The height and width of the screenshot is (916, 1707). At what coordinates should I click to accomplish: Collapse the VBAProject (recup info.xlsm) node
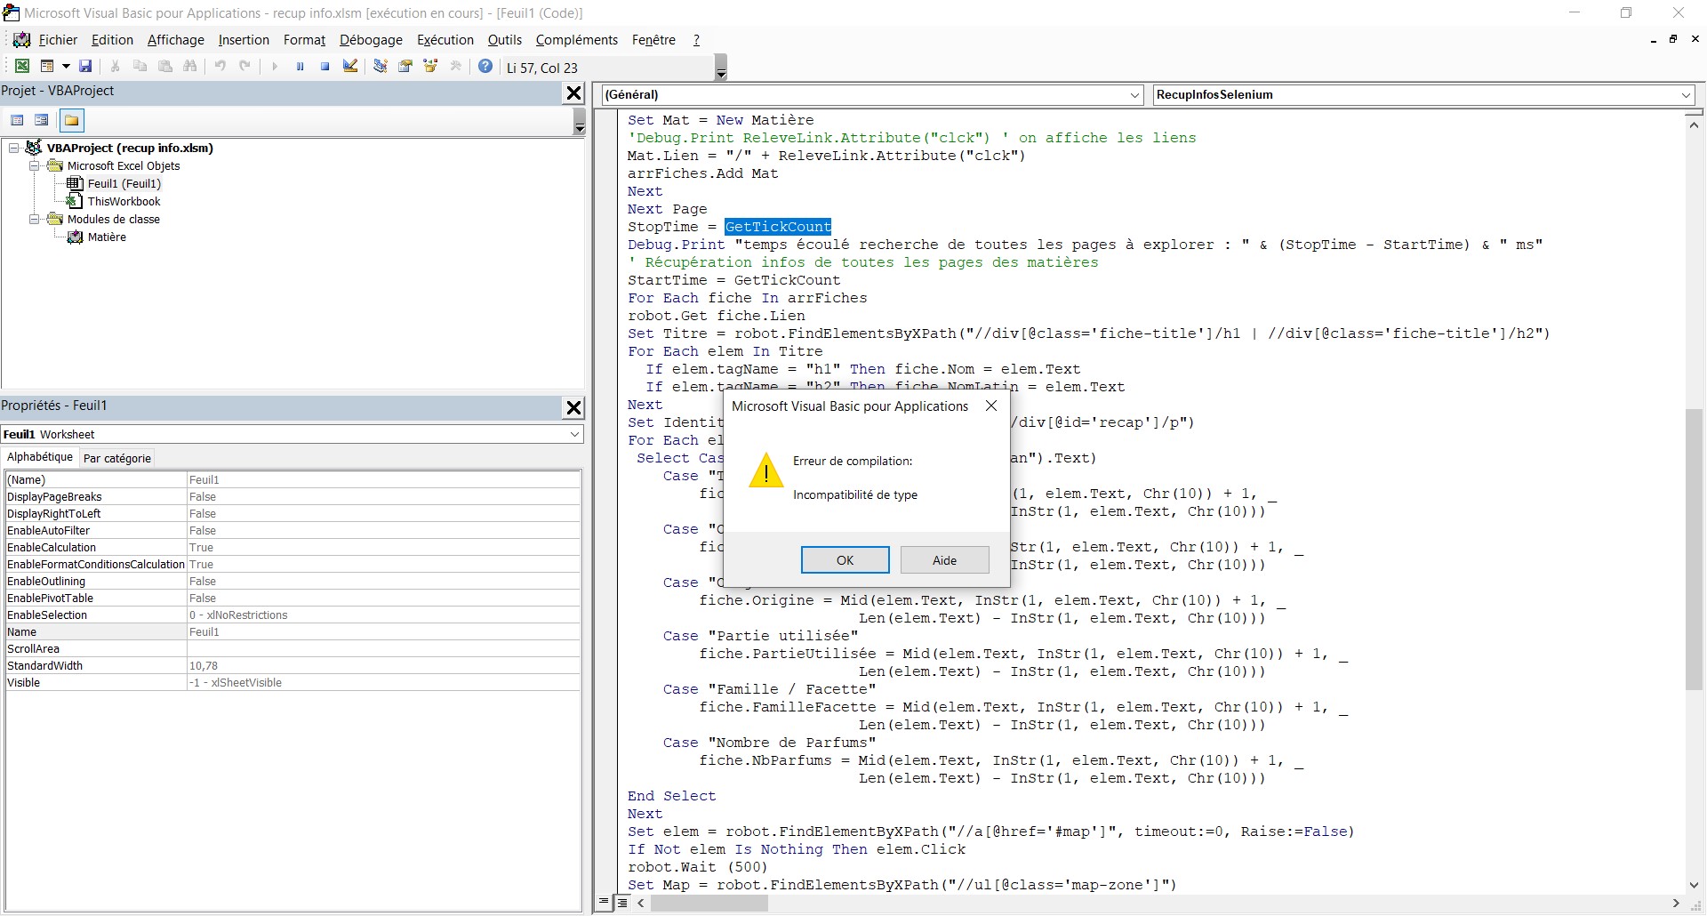tap(13, 148)
